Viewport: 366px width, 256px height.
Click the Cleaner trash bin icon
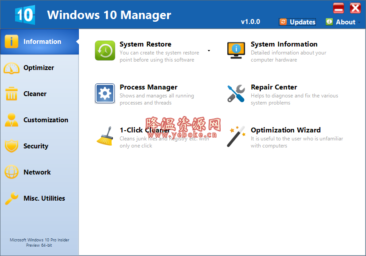tap(12, 94)
